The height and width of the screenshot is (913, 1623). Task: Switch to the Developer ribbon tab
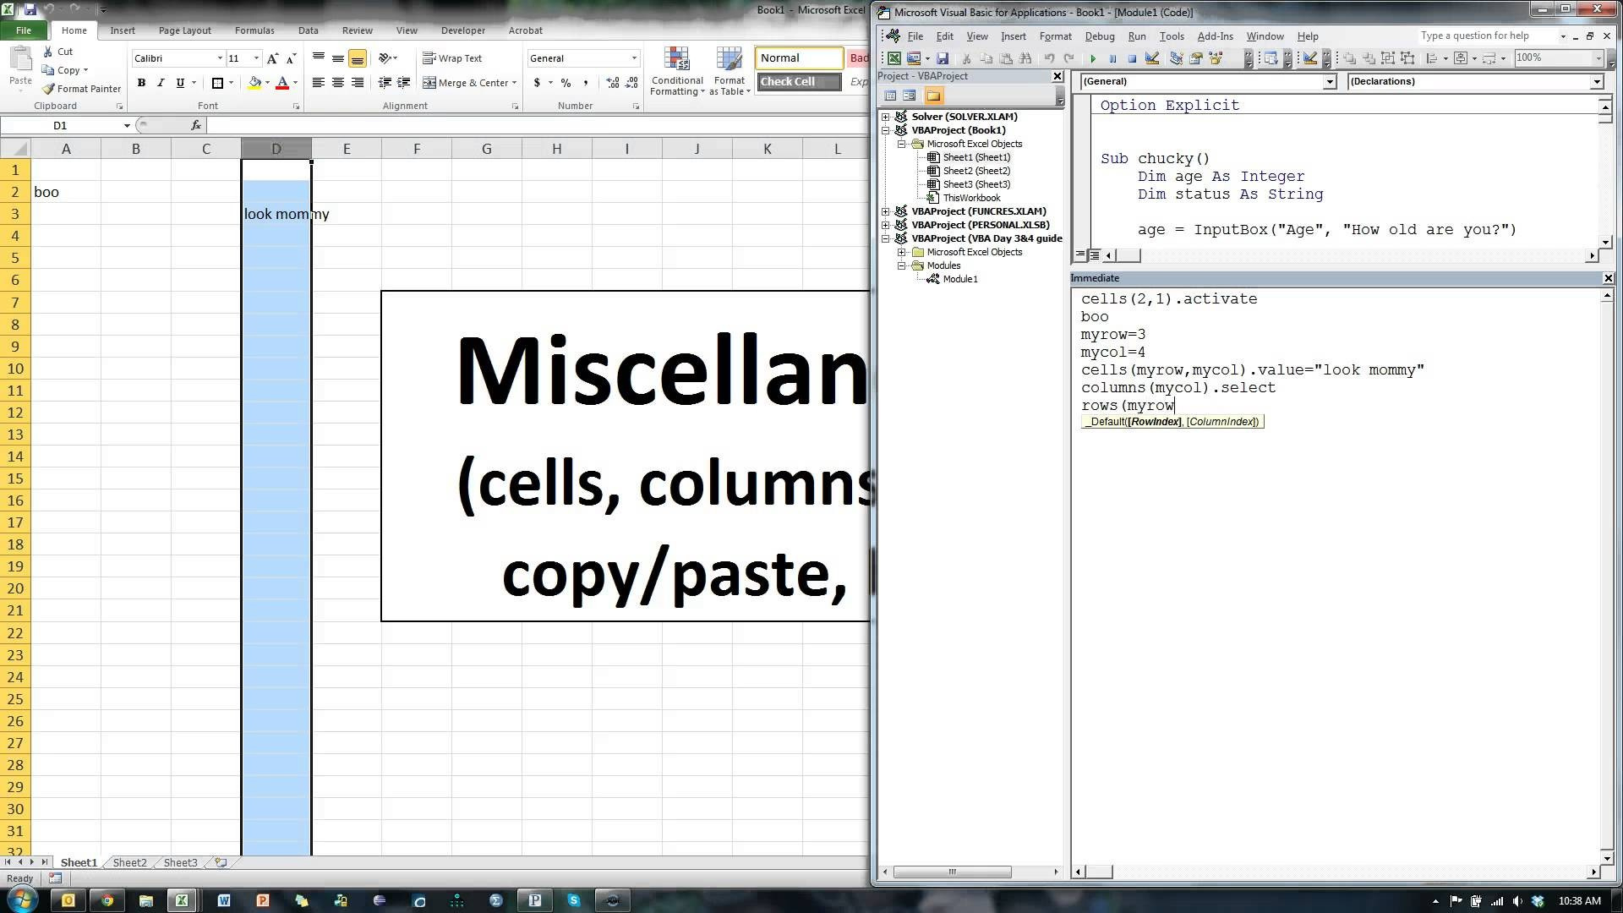coord(462,30)
